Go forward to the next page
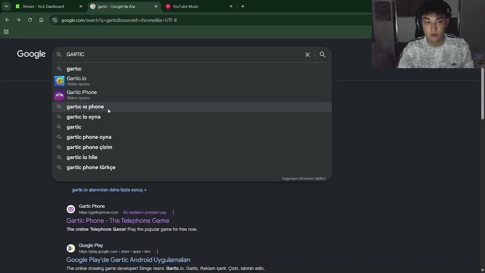 pyautogui.click(x=19, y=20)
